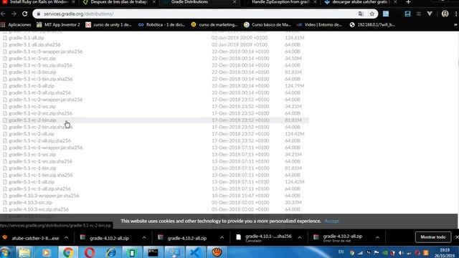Go forward with the browser arrow
Screen dimensions: 459x258
[x=14, y=14]
